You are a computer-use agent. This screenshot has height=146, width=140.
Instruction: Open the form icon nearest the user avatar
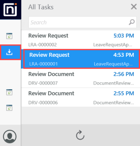(9, 108)
